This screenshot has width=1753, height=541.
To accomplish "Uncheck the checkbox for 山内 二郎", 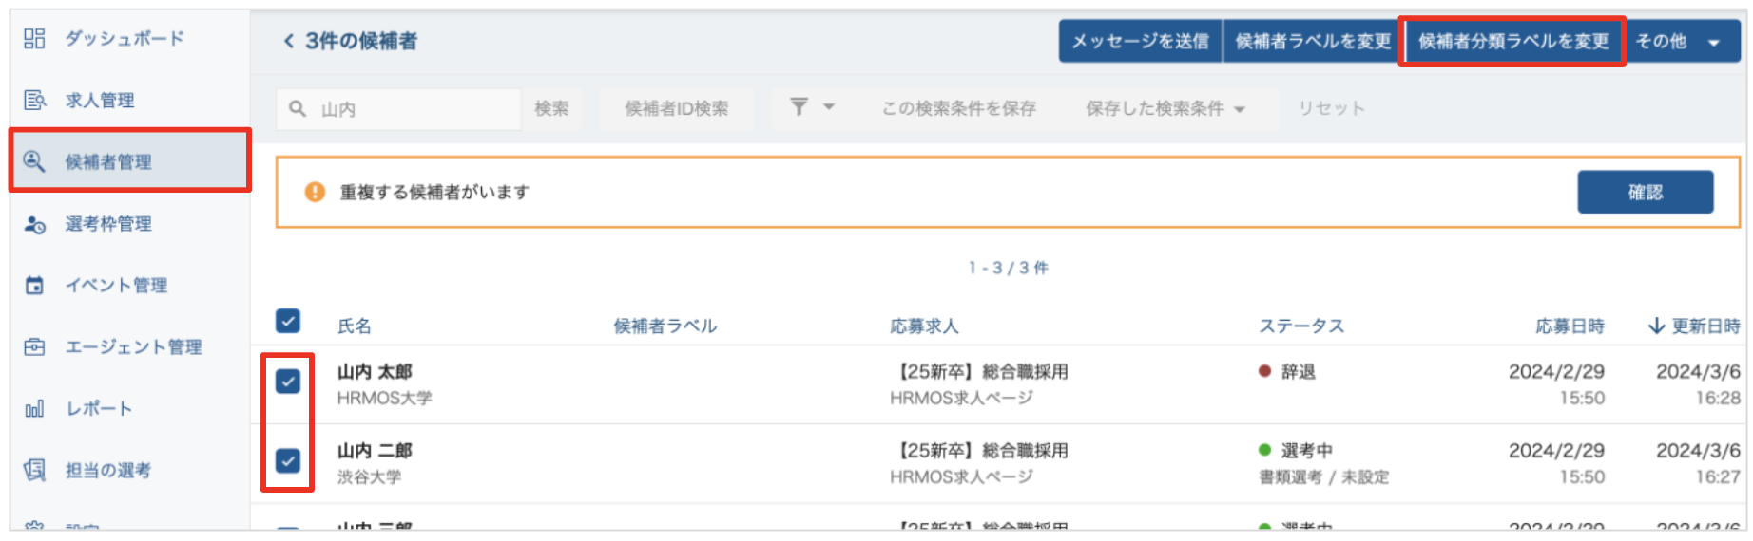I will pos(288,460).
